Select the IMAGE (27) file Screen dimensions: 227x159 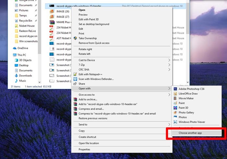pos(59,17)
